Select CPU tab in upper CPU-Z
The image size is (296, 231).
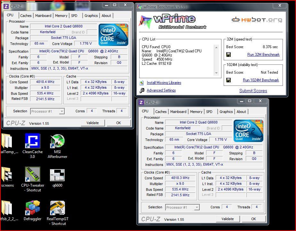click(x=10, y=15)
